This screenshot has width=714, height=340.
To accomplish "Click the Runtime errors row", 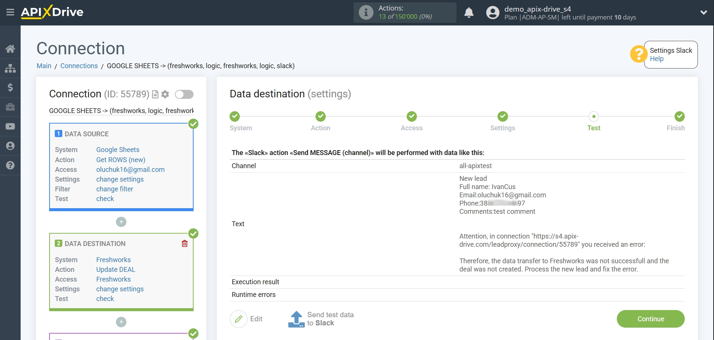I will coord(457,295).
